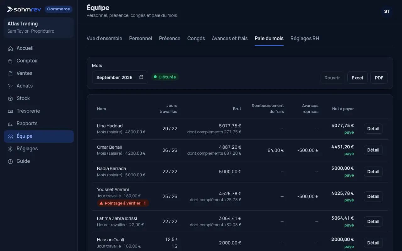Click the Commerce badge
402x251 pixels.
58,9
